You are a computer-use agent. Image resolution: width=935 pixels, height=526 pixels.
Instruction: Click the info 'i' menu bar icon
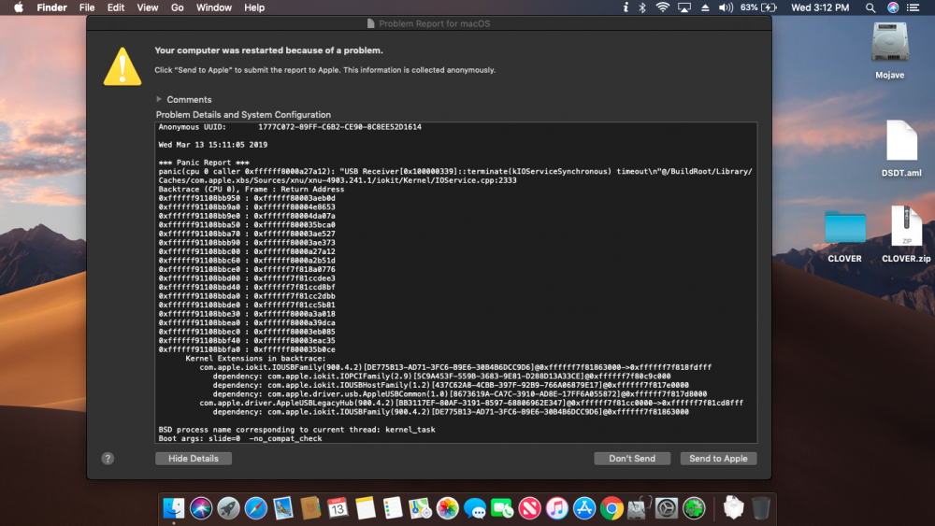click(x=625, y=7)
